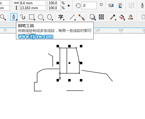
Task: Select the Polygon tool
Action: tap(49, 17)
